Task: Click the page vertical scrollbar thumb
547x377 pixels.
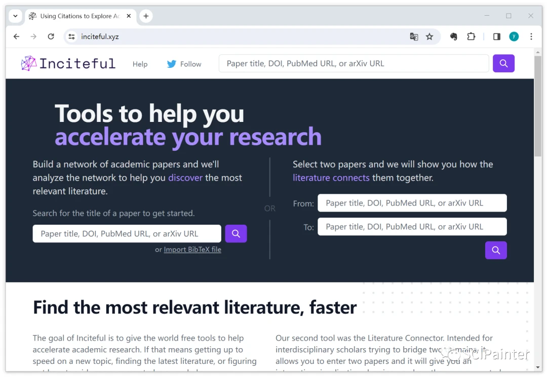Action: [x=537, y=106]
